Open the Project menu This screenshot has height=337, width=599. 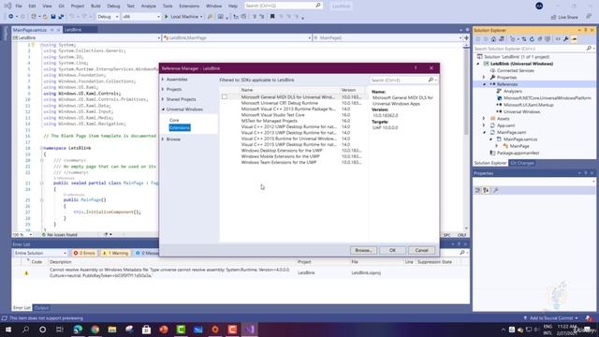(x=77, y=7)
